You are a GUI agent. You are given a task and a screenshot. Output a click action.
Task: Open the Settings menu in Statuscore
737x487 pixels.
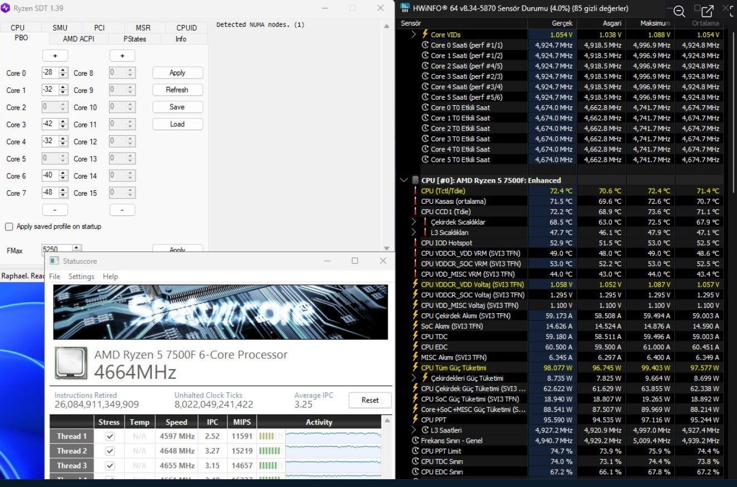tap(81, 277)
